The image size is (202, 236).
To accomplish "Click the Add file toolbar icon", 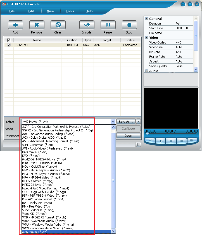I will click(16, 25).
